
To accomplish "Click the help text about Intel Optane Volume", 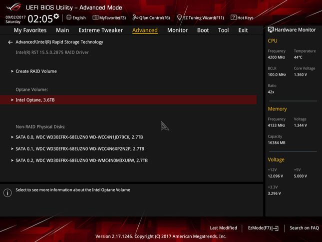I will click(x=73, y=190).
